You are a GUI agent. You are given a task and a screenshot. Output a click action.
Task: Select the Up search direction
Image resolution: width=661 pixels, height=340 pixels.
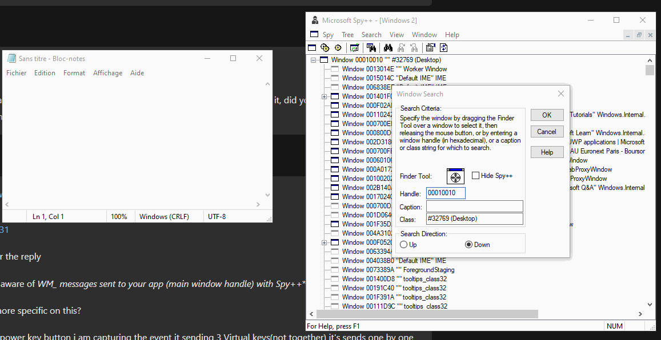point(404,245)
